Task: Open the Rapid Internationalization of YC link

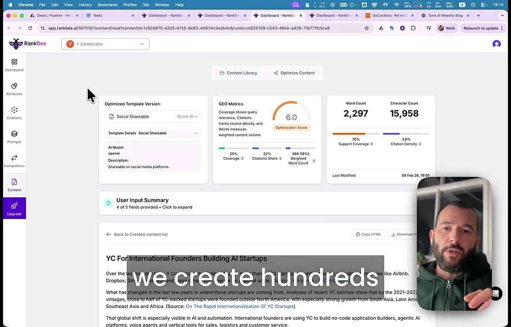Action: coord(239,307)
